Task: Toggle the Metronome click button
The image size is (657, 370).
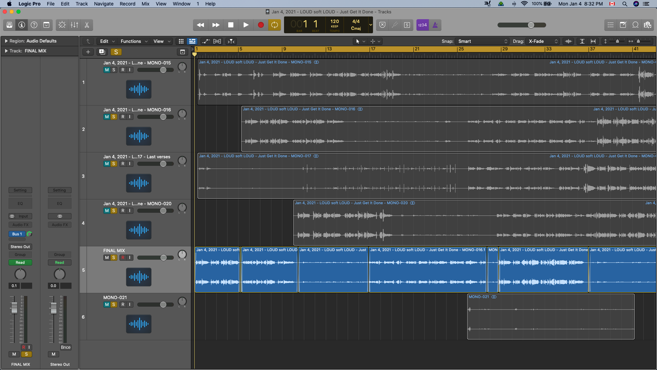Action: 435,25
